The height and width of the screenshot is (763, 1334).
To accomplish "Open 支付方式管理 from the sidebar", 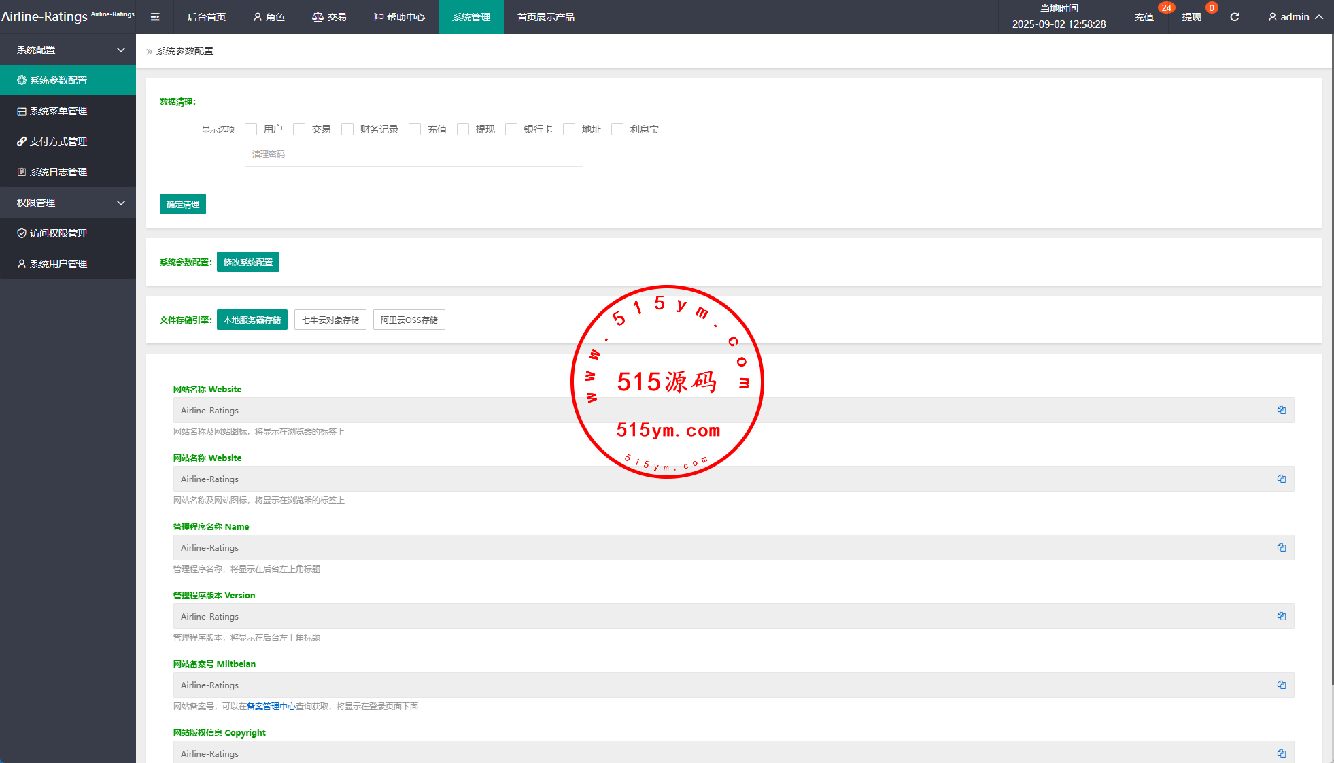I will [58, 141].
